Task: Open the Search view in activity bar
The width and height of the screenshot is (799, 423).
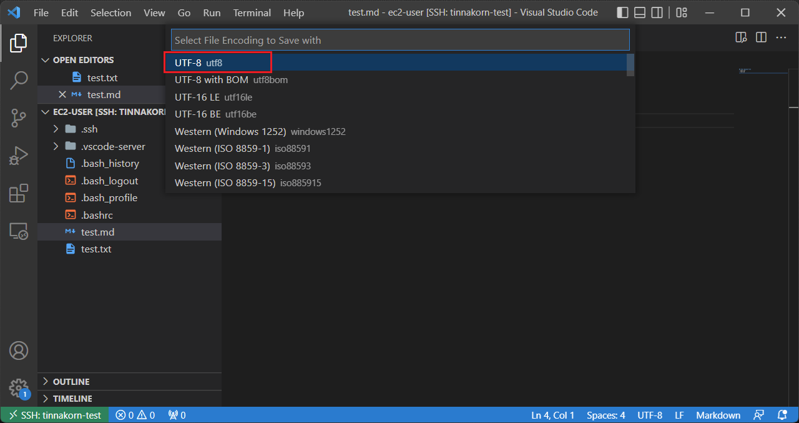Action: [19, 80]
